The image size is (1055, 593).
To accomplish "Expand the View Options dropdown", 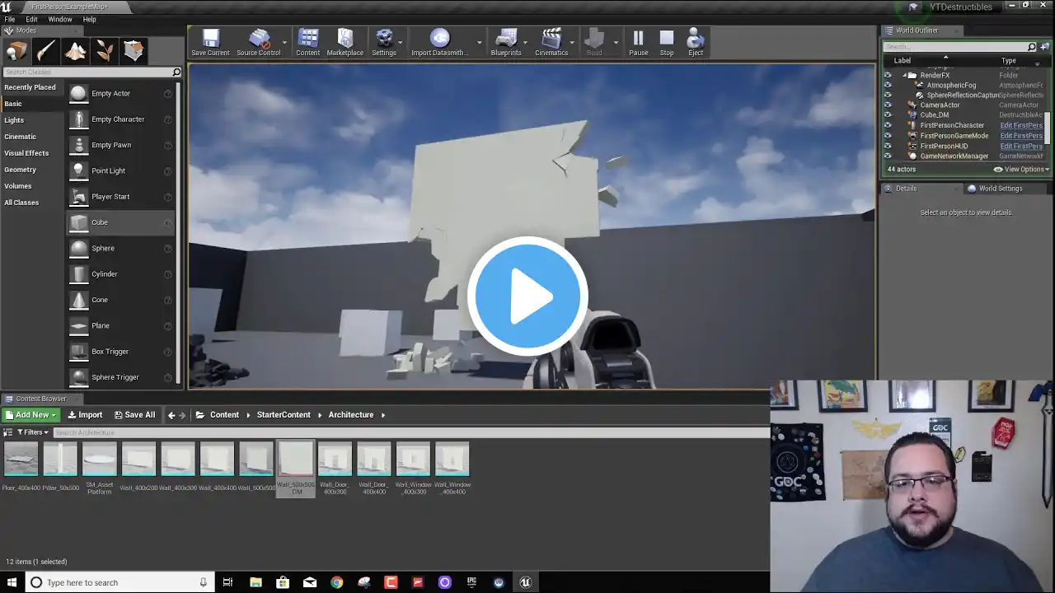I will pos(1022,170).
